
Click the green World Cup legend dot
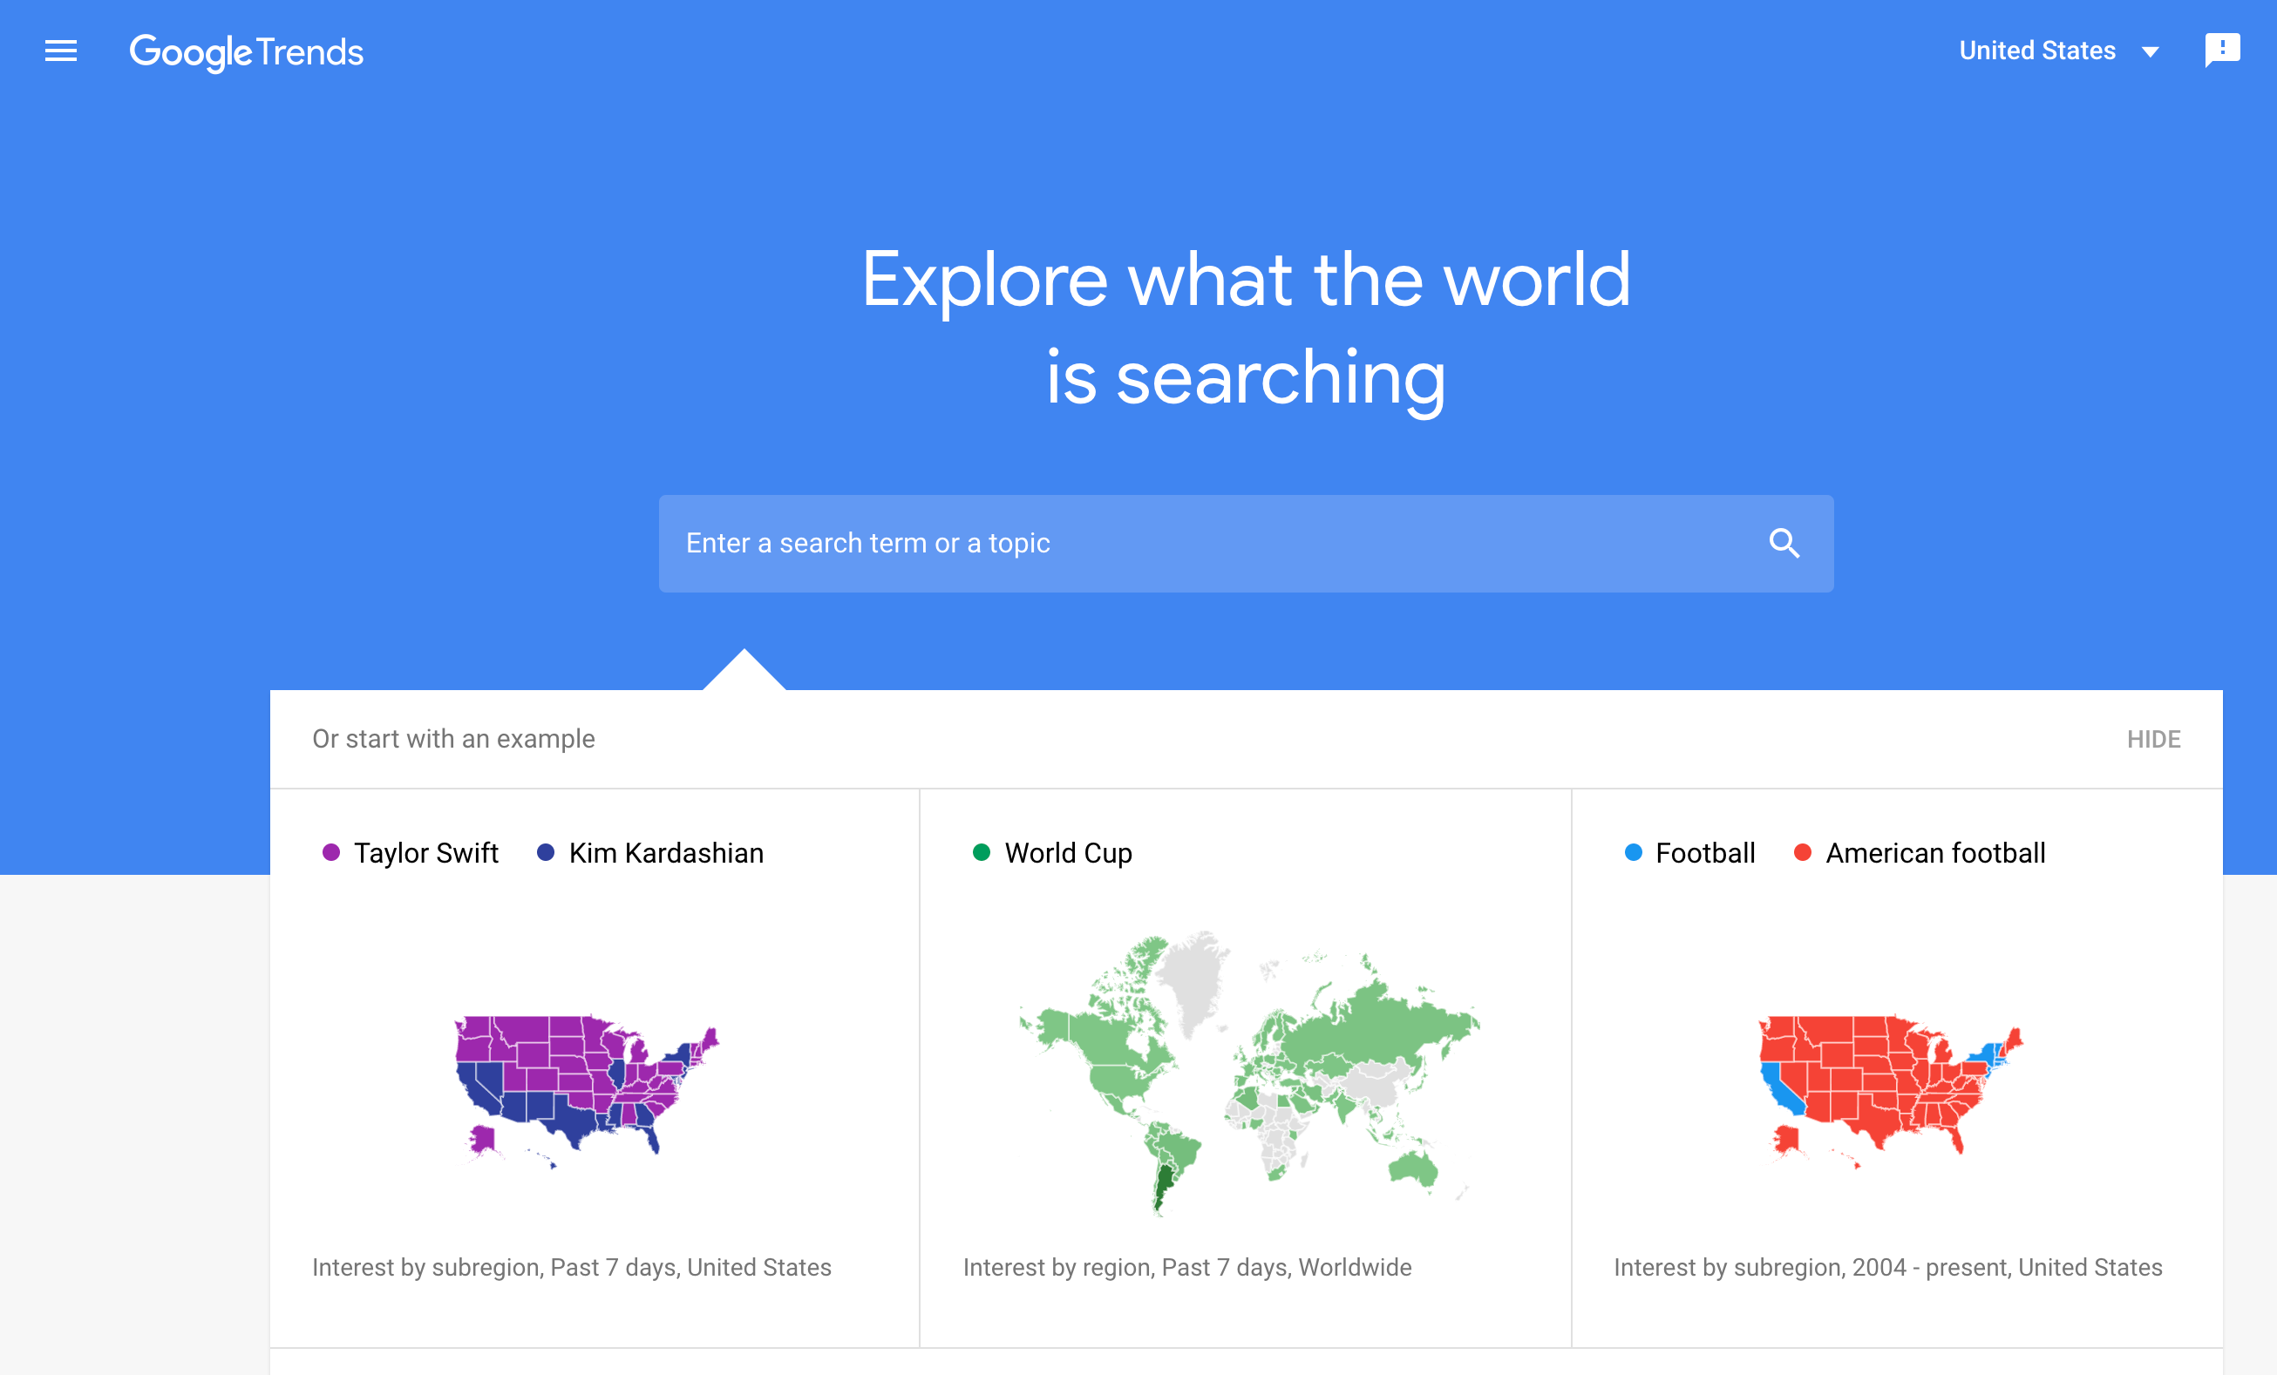click(x=982, y=852)
